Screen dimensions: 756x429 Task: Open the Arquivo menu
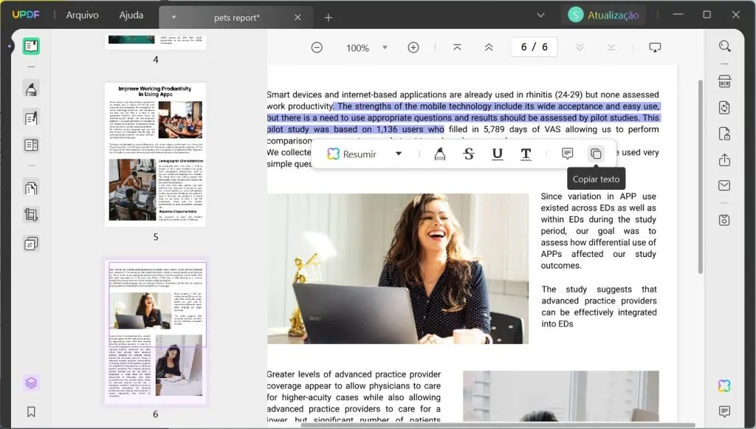(83, 14)
